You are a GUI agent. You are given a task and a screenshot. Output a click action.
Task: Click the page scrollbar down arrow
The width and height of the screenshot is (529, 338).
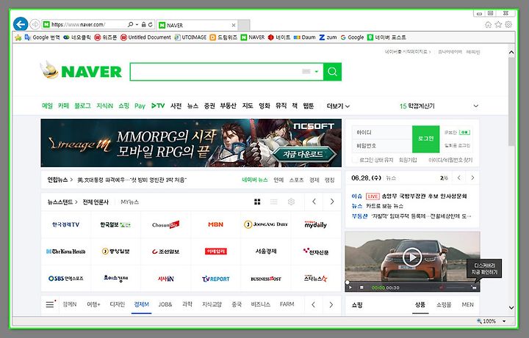[x=511, y=307]
